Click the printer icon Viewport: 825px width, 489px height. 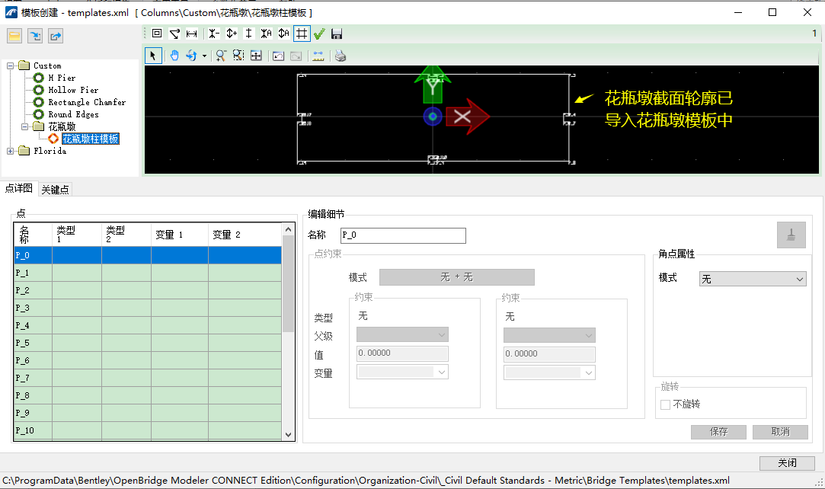pyautogui.click(x=341, y=55)
